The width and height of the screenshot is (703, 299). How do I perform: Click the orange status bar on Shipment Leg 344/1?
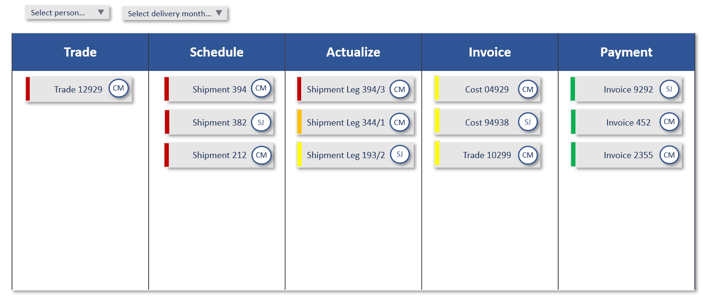click(300, 122)
